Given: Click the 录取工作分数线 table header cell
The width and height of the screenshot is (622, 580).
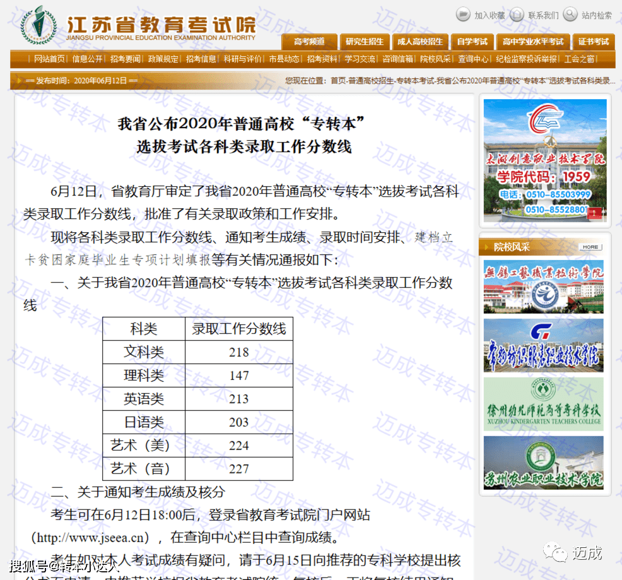Looking at the screenshot, I should [x=239, y=329].
